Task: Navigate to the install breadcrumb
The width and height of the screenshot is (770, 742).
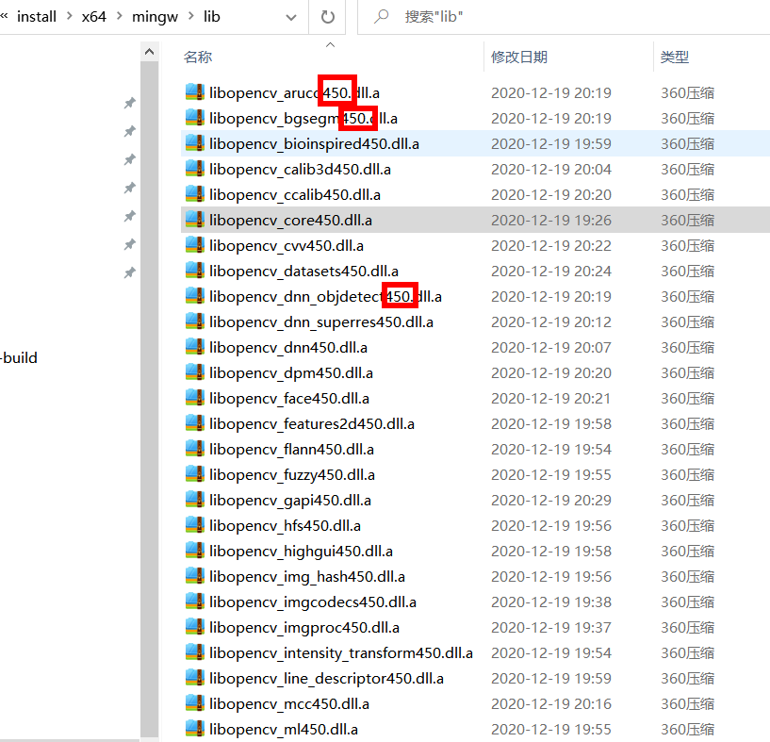Action: tap(38, 16)
